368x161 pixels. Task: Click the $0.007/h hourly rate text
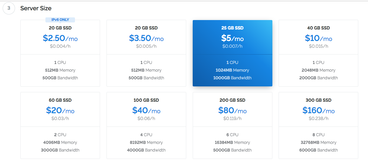pos(233,46)
